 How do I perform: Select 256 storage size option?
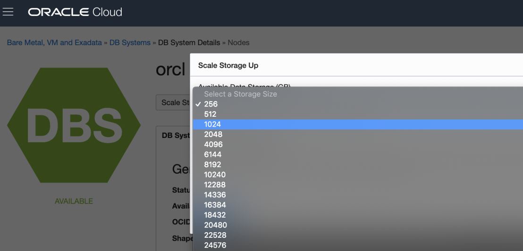coord(211,104)
